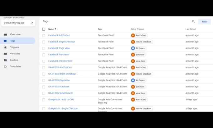Open the GA4-FBSS-ViewContent tag link
This screenshot has height=128, width=213.
(x=60, y=93)
